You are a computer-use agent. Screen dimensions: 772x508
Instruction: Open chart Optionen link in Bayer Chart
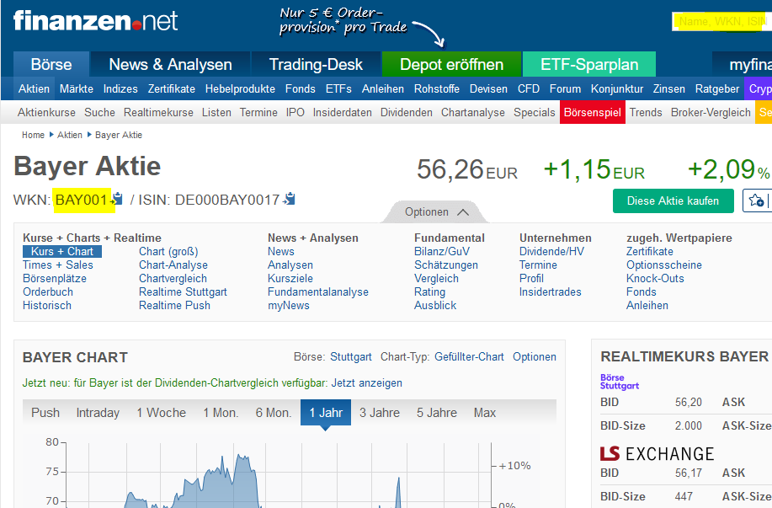535,356
